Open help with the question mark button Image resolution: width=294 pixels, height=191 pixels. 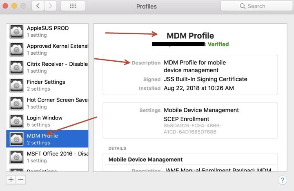click(x=283, y=180)
